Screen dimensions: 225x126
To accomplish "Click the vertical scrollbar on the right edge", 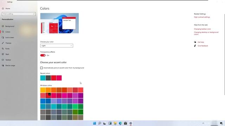I will pyautogui.click(x=224, y=54).
